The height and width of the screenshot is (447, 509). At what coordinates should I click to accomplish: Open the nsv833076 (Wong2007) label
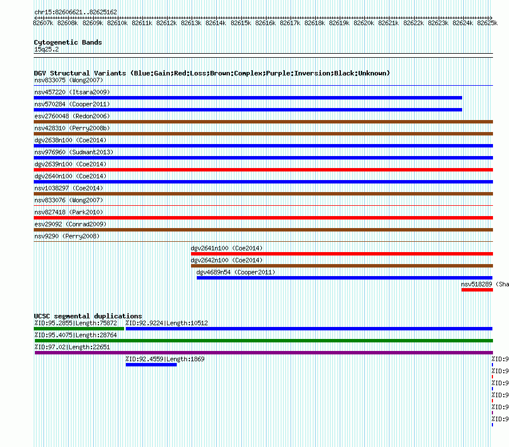pyautogui.click(x=69, y=200)
